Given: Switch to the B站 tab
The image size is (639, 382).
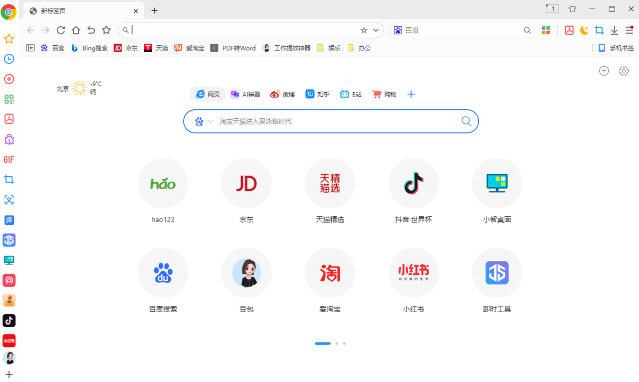Looking at the screenshot, I should pos(351,94).
